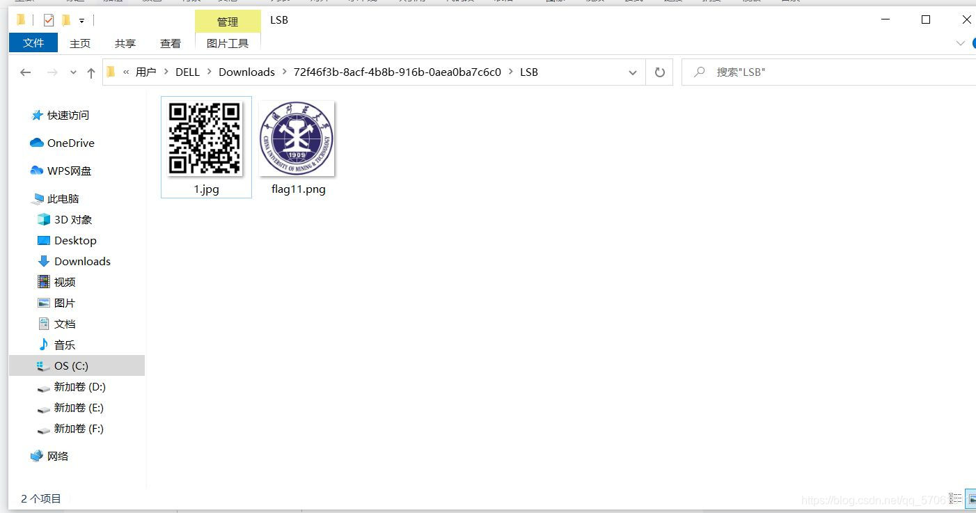Click the Properties checkmark icon in title bar
This screenshot has width=976, height=513.
[x=49, y=20]
